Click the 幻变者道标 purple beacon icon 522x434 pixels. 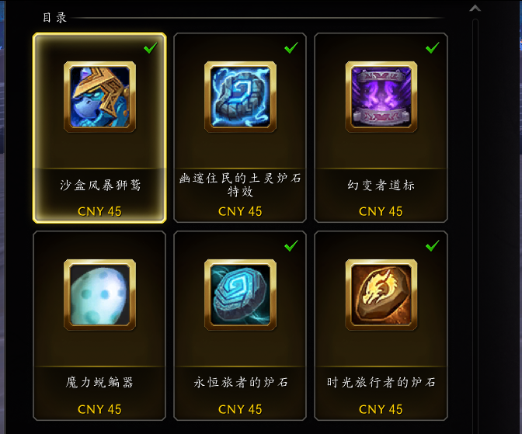click(x=381, y=96)
